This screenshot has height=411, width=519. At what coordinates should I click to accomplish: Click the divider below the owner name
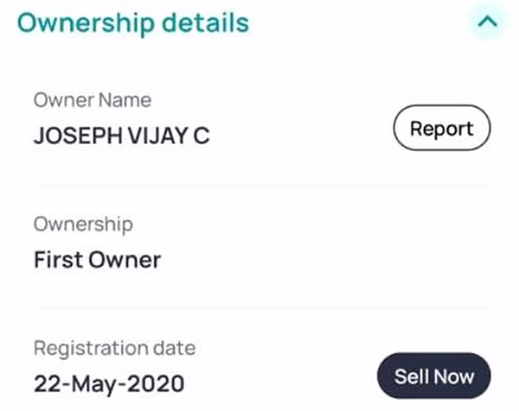tap(259, 184)
